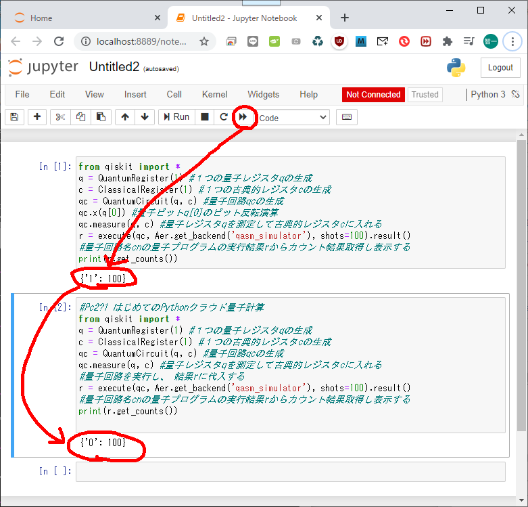Paste cells below using clipboard icon
Image resolution: width=528 pixels, height=507 pixels.
(x=101, y=117)
